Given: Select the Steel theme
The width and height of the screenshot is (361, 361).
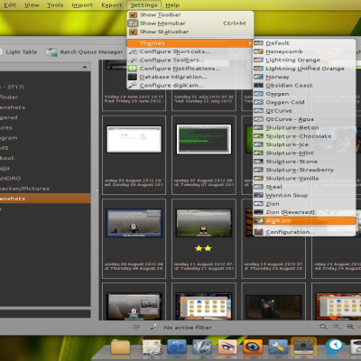Looking at the screenshot, I should 304,187.
